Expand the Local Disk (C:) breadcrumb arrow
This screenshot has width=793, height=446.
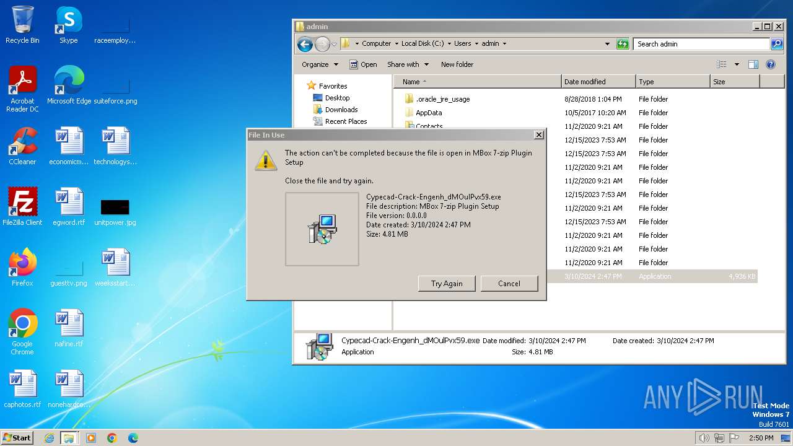pyautogui.click(x=449, y=44)
